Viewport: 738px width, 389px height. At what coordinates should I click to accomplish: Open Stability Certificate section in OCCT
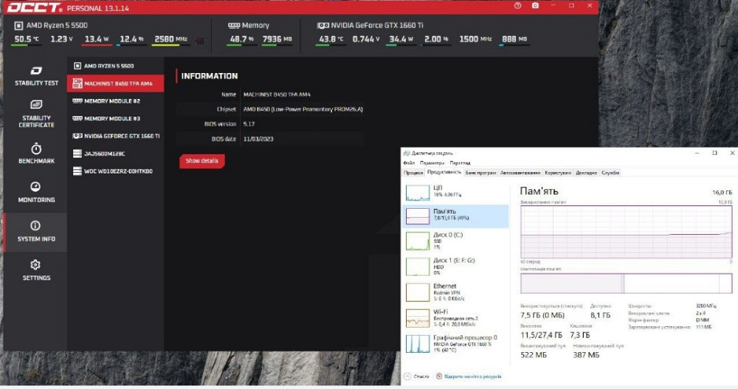36,114
